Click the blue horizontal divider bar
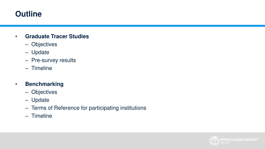Image resolution: width=265 pixels, height=149 pixels. (x=132, y=26)
